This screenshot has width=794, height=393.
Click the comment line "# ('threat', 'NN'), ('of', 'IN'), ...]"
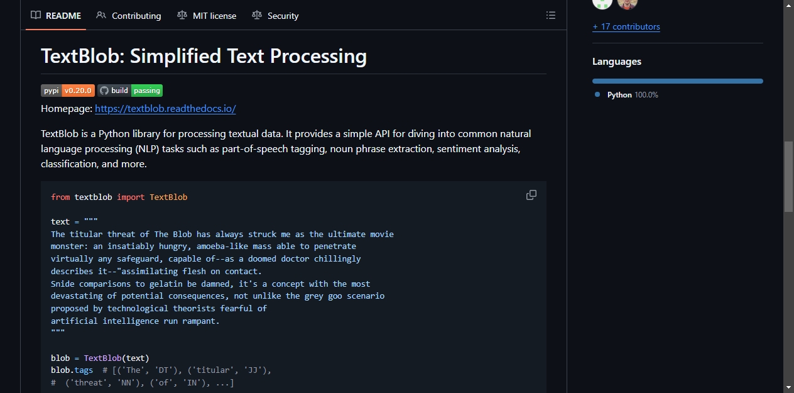pyautogui.click(x=143, y=382)
